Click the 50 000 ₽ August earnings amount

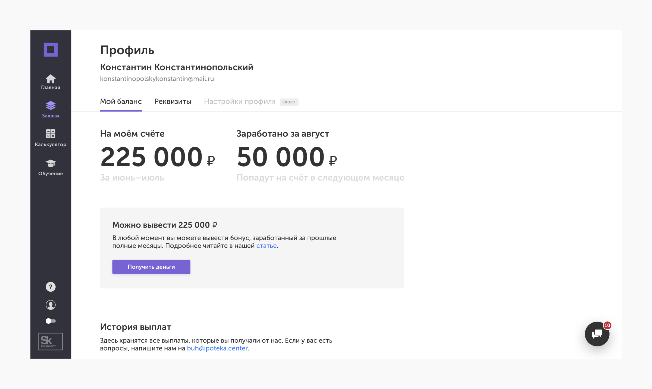point(287,157)
